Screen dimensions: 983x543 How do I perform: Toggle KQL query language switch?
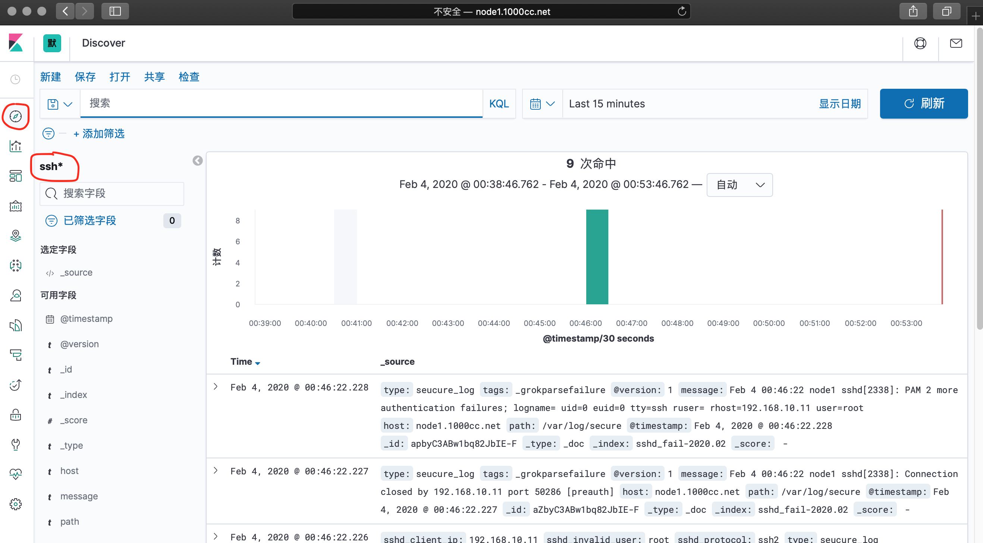pyautogui.click(x=499, y=104)
